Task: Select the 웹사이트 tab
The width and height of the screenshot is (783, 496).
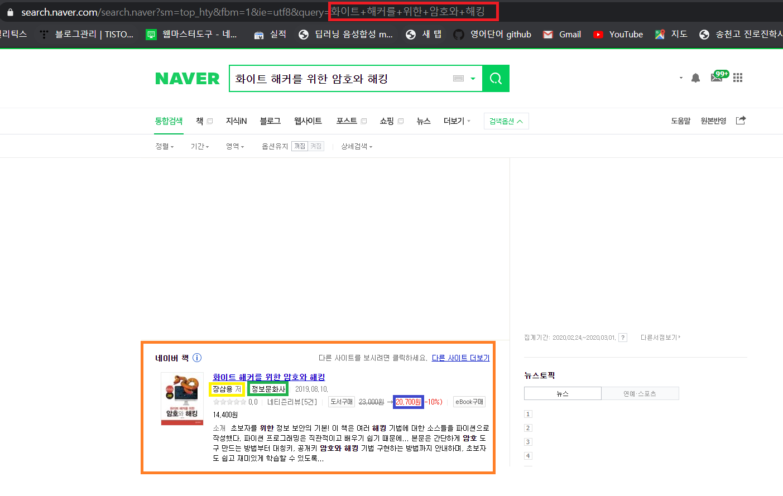Action: (308, 121)
